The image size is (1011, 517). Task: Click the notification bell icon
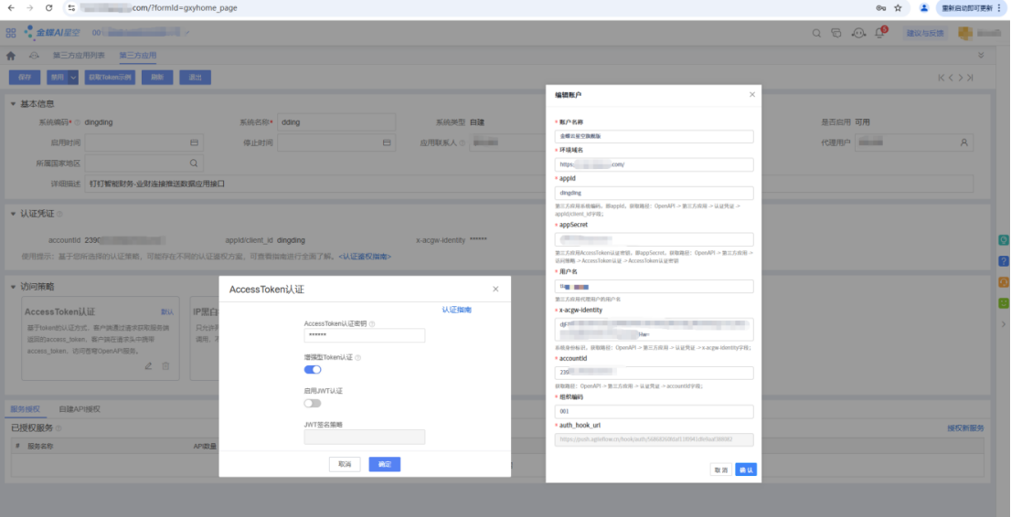point(879,33)
